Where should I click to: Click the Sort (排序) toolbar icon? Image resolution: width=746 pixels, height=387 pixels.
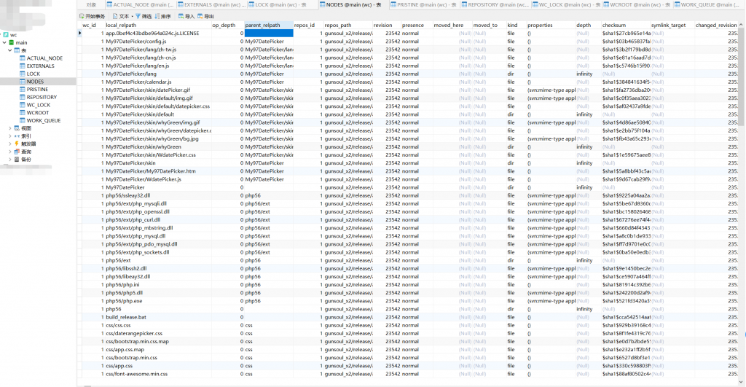pyautogui.click(x=157, y=15)
